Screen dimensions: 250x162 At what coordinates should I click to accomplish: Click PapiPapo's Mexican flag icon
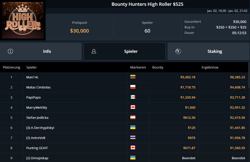(x=133, y=97)
